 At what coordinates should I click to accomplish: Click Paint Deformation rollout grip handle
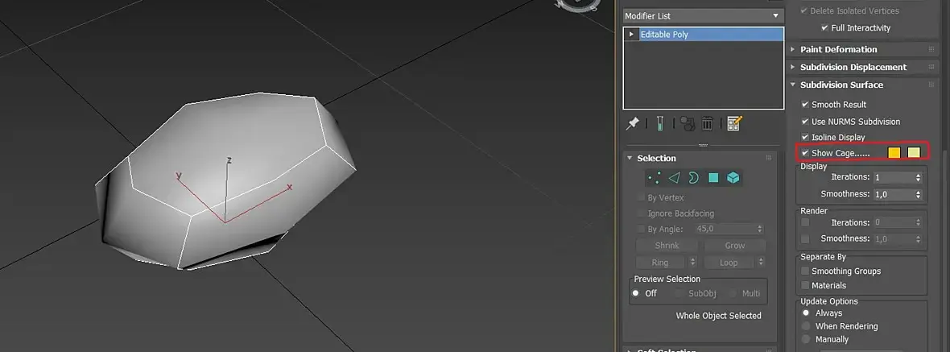click(x=931, y=50)
